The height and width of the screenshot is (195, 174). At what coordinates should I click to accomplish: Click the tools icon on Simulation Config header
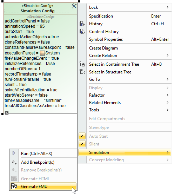tap(74, 6)
